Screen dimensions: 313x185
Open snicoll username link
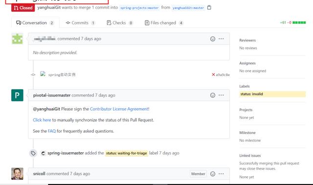(39, 174)
